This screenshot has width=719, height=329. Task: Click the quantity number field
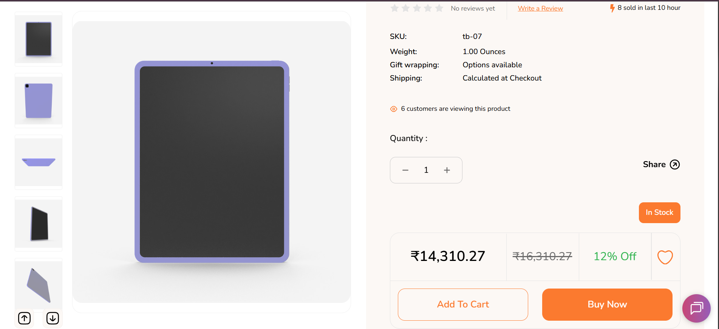click(426, 170)
